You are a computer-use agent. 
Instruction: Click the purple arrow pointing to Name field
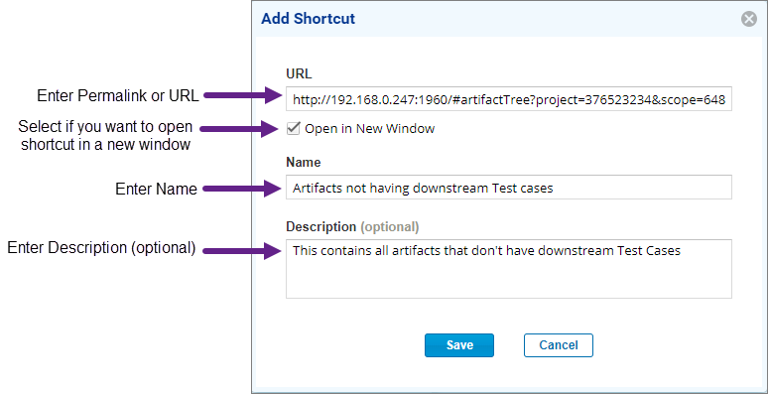(x=242, y=189)
